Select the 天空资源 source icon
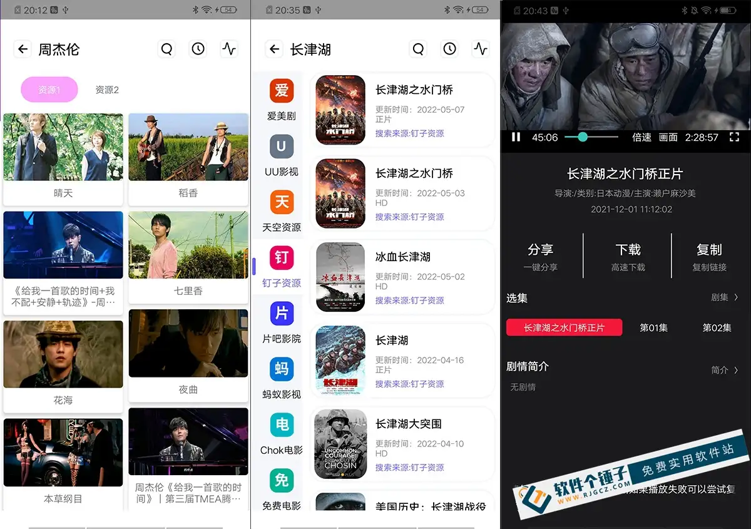This screenshot has height=529, width=751. [282, 202]
